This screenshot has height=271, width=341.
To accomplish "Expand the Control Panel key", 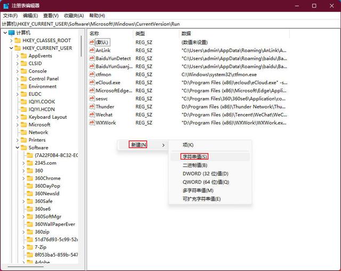I will pos(17,79).
